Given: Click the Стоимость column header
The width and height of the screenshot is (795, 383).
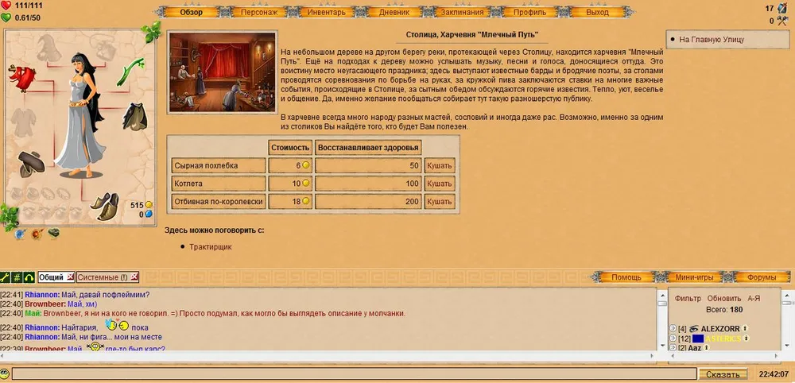Looking at the screenshot, I should 290,148.
